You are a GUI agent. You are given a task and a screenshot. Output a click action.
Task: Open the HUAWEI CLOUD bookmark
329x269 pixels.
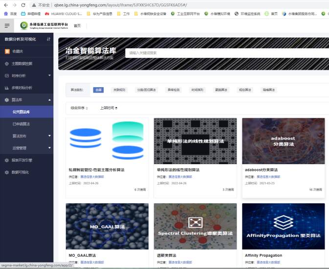click(64, 14)
